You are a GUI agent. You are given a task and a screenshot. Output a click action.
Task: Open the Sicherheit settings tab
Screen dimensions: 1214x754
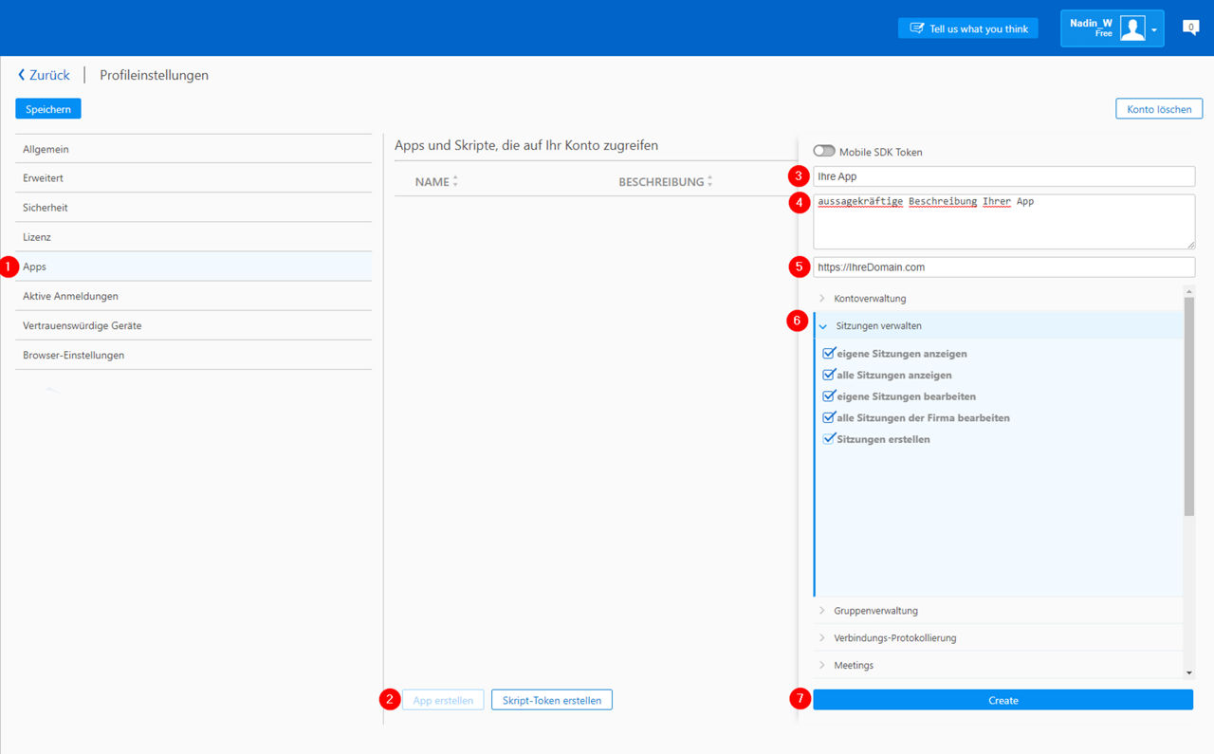point(193,208)
